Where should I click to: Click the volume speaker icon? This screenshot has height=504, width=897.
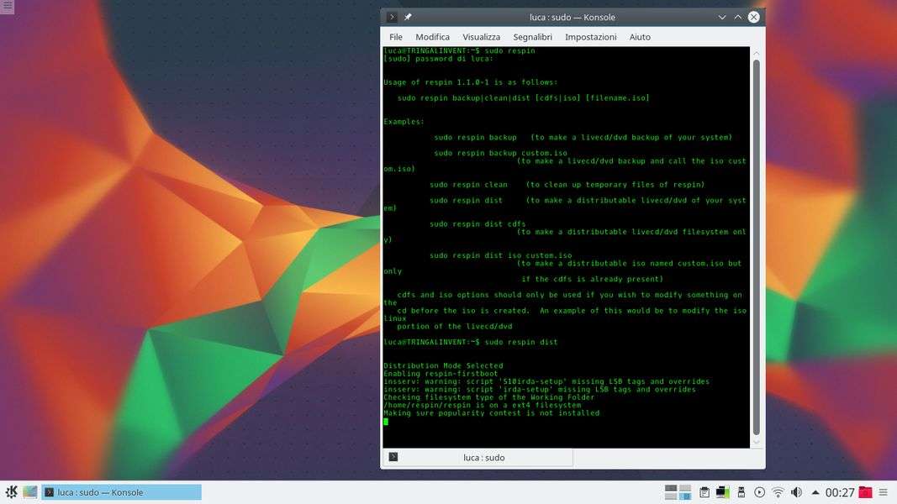coord(795,492)
